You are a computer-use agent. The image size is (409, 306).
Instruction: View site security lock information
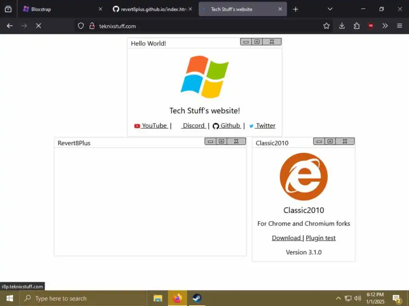pos(92,26)
